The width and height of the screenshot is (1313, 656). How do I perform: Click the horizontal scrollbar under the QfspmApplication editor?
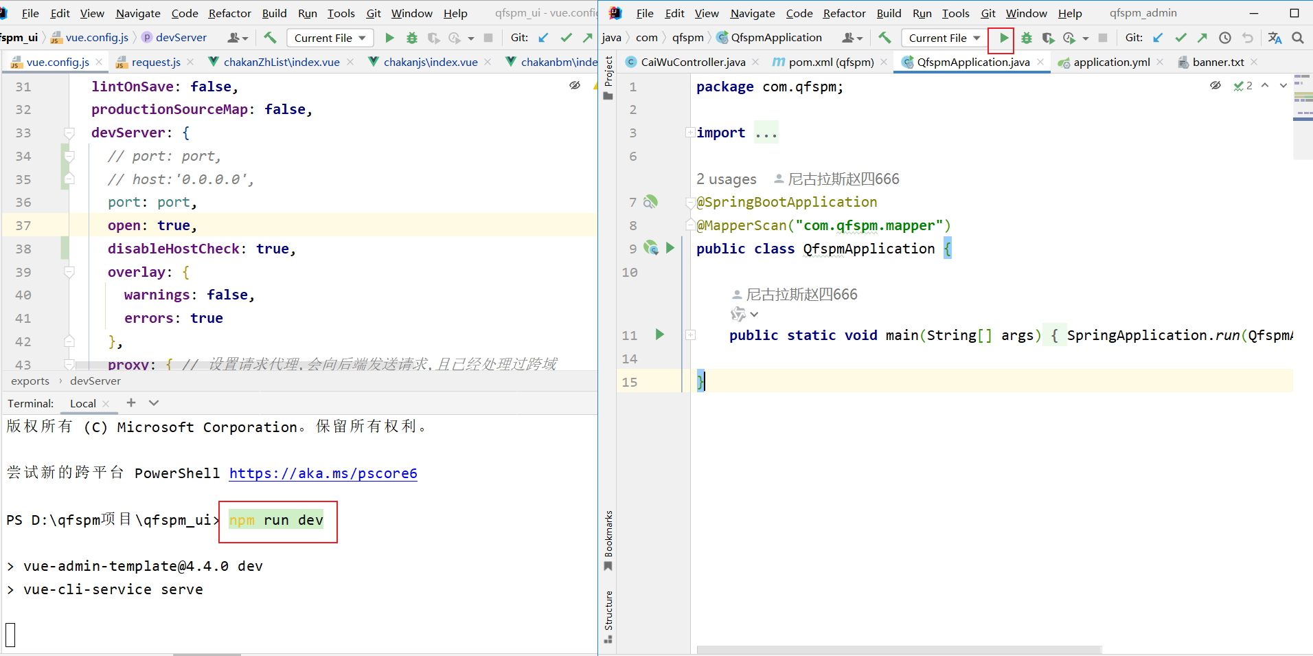click(x=900, y=649)
